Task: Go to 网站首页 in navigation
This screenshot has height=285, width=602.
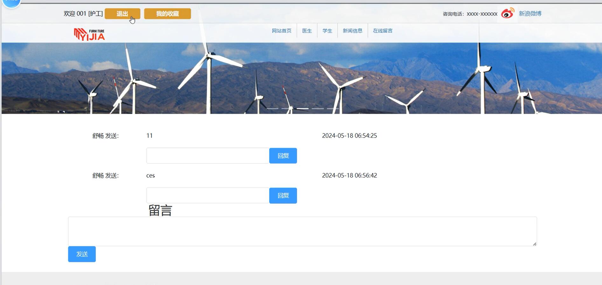Action: click(281, 31)
